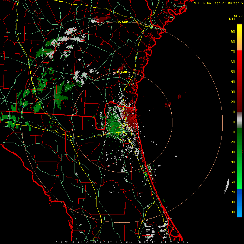Select the positive 80 value on velocity scale
This screenshot has width=244, height=244.
click(x=233, y=42)
